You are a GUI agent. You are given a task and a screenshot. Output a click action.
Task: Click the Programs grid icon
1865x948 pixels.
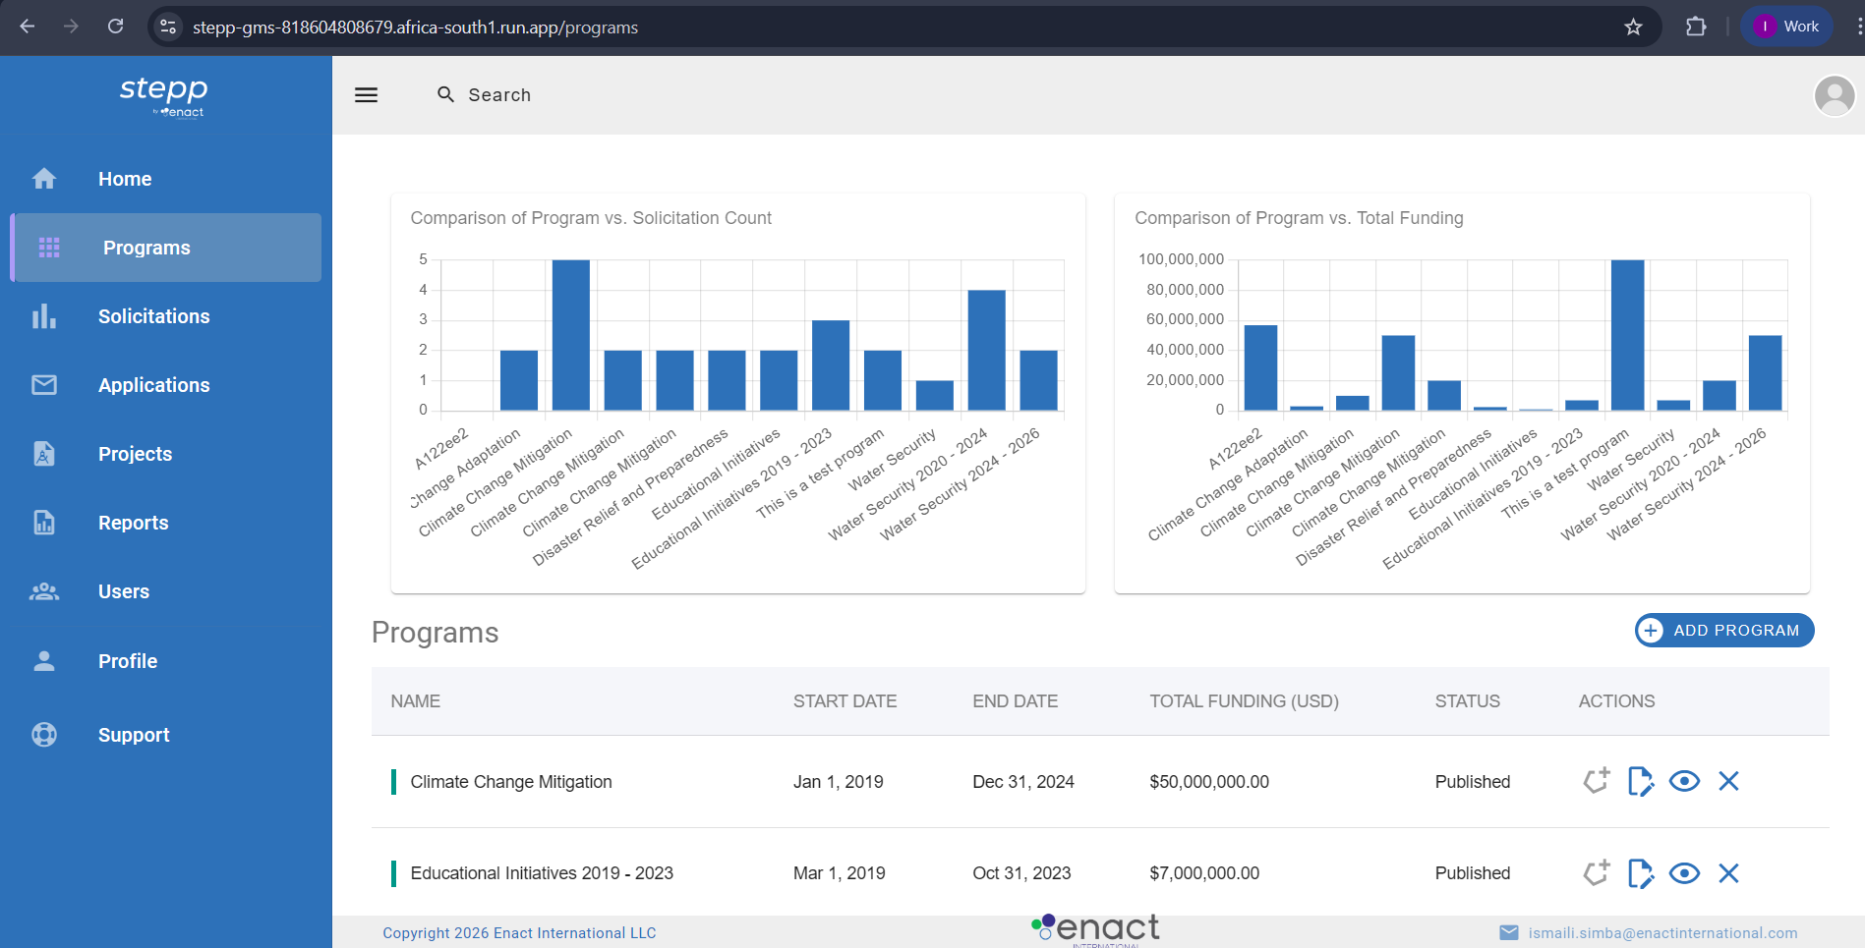[x=49, y=248]
